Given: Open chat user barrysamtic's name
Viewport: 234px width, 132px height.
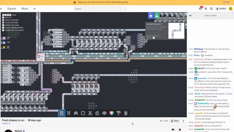Looking at the screenshot, I should [x=202, y=78].
